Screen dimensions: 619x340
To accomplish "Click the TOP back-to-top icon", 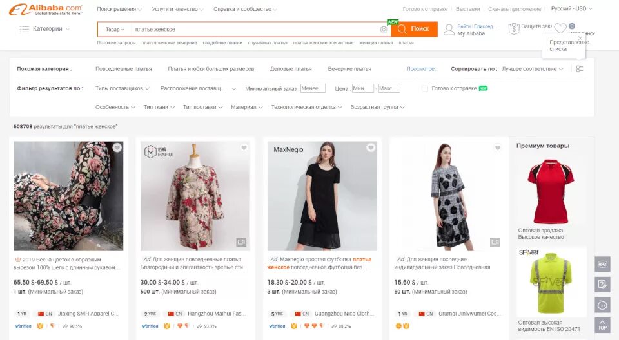I will (x=602, y=325).
